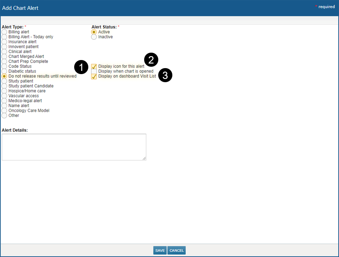Choose Other as alert type
The image size is (339, 257).
tap(4, 116)
